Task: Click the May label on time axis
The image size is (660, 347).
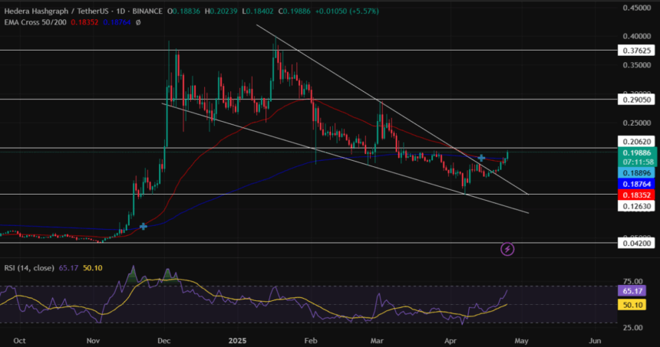Action: click(521, 341)
